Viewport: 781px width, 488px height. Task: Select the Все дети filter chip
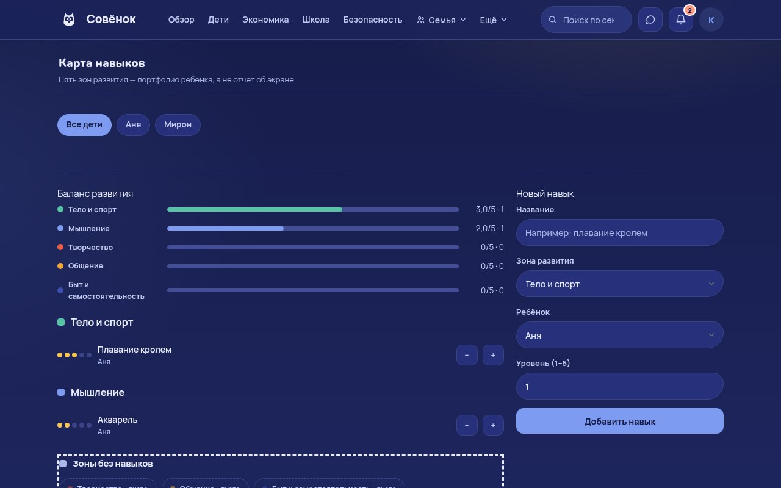click(84, 124)
